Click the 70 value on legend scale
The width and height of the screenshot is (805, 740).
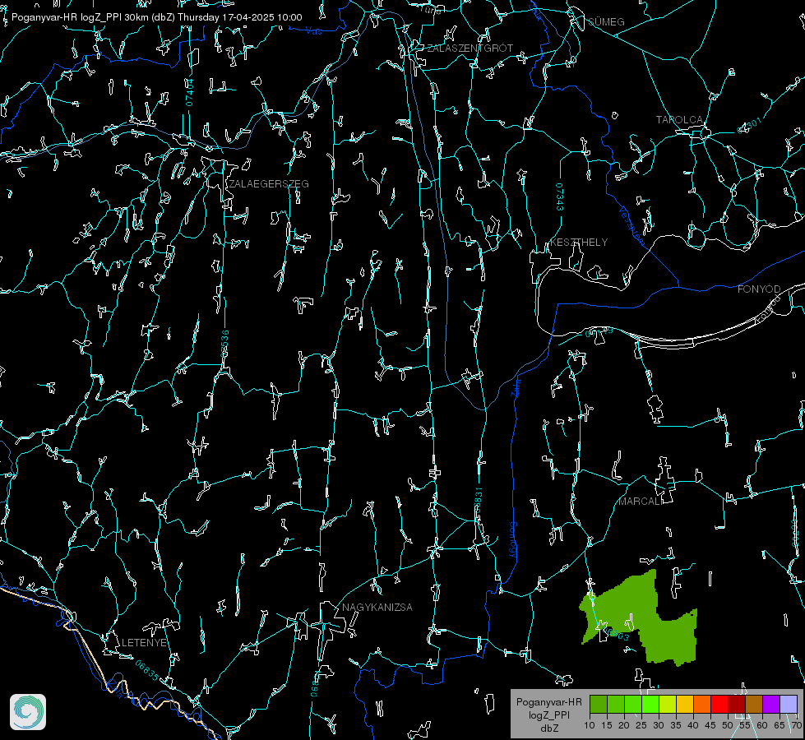point(796,726)
